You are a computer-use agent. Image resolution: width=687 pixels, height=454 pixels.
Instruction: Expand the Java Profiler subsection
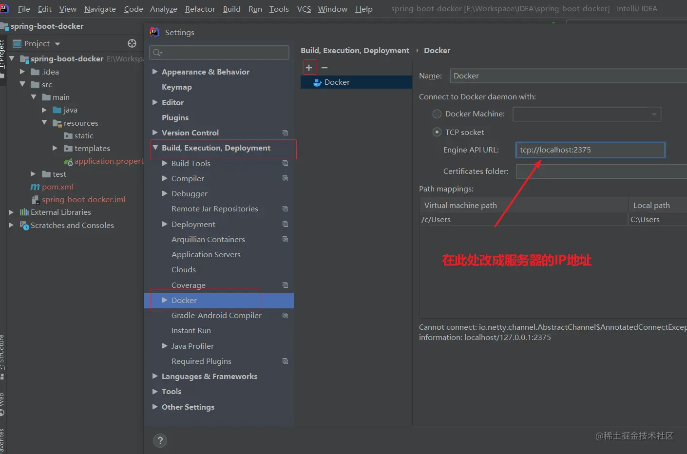click(165, 346)
